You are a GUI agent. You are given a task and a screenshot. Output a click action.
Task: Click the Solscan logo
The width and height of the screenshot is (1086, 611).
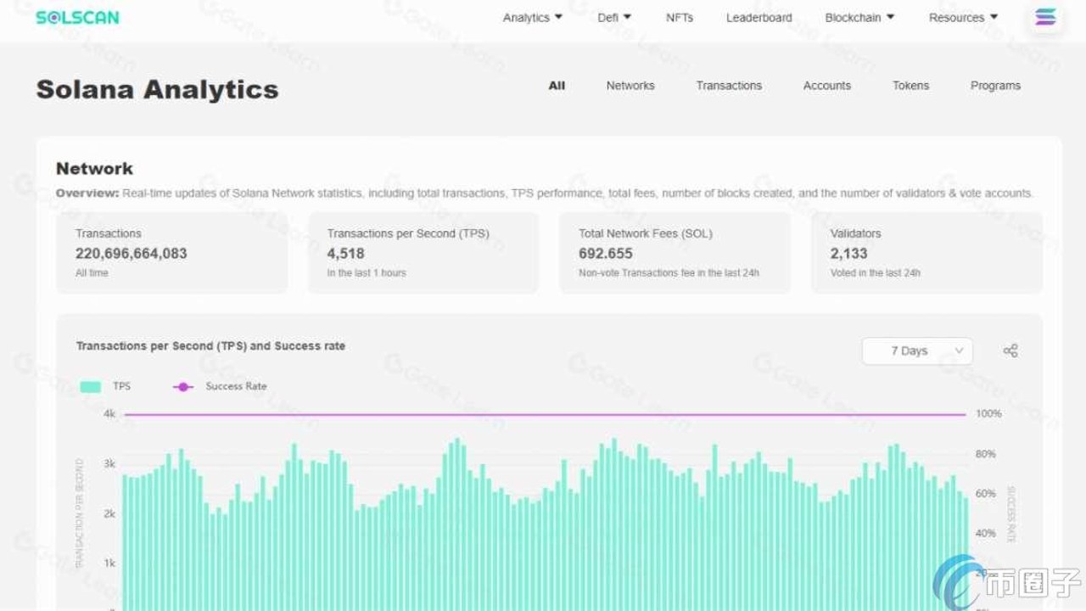click(x=77, y=17)
